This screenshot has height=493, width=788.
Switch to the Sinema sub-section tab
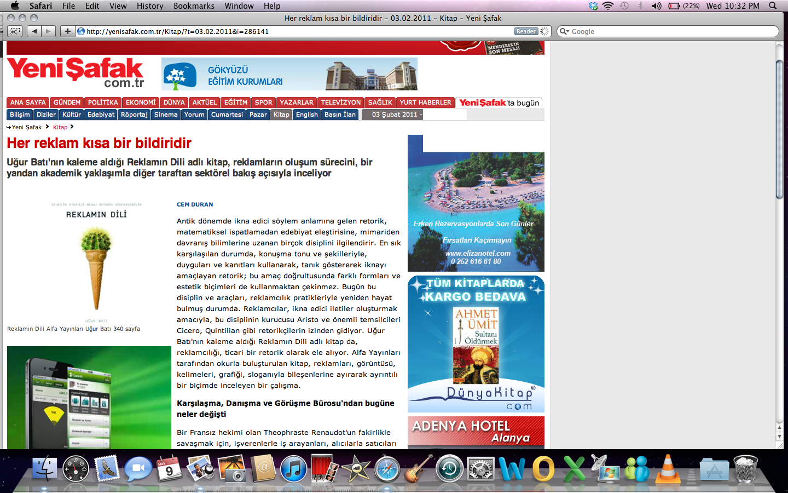pos(166,114)
